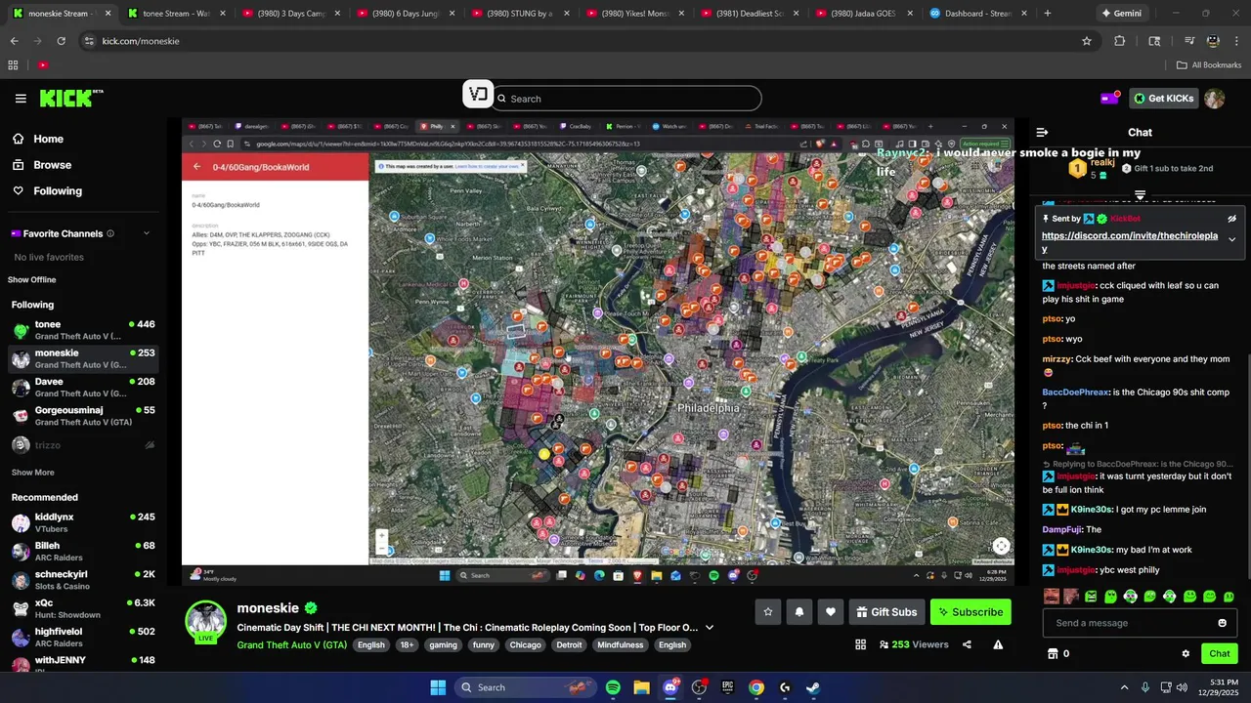1251x703 pixels.
Task: Click the star favorite button under the stream
Action: click(x=768, y=612)
